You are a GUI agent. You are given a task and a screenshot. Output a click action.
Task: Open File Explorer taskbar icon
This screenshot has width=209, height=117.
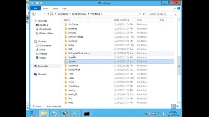pos(44,114)
